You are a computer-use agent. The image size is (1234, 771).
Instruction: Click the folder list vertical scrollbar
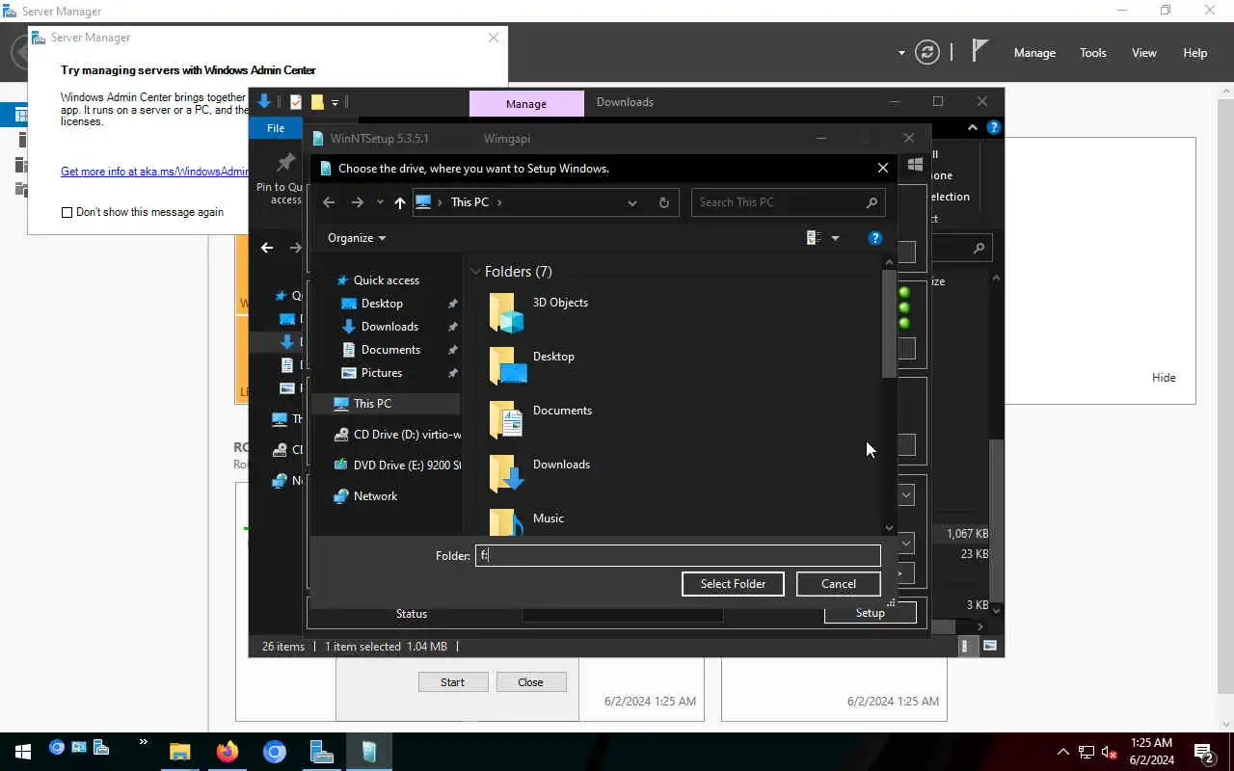coord(889,324)
